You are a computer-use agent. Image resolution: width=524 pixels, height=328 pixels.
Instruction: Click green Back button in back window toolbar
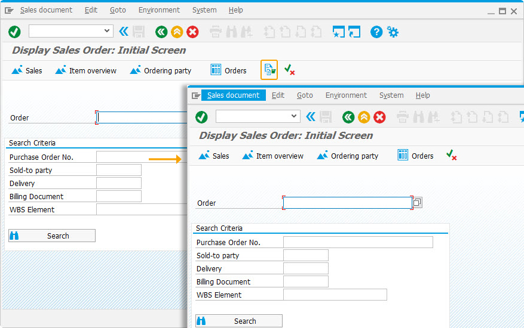click(161, 32)
